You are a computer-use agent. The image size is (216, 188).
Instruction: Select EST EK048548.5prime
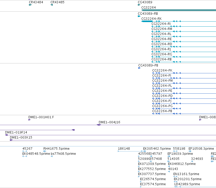pyautogui.click(x=36, y=154)
